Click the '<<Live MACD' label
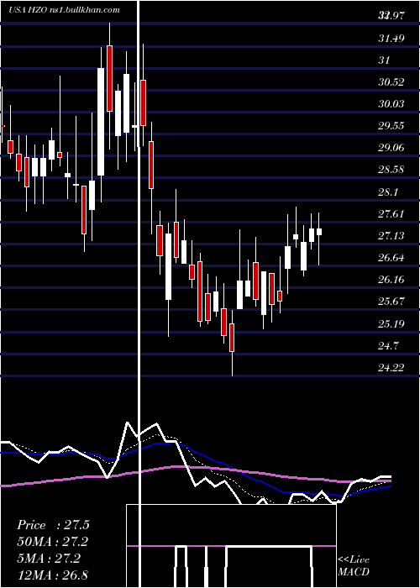420x588 pixels. pyautogui.click(x=354, y=566)
